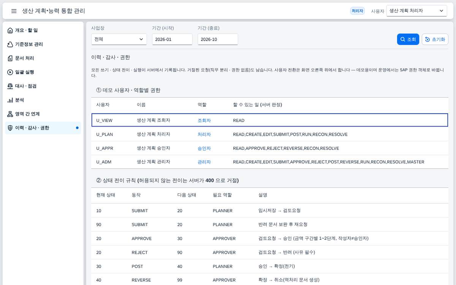456x285 pixels.
Task: Click 생산 계획 조회자 name cell
Action: [154, 120]
